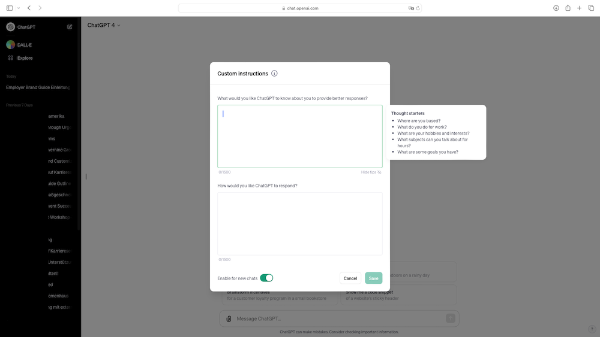Image resolution: width=600 pixels, height=337 pixels.
Task: Open the sidebar options chevron in Safari toolbar
Action: tap(19, 8)
